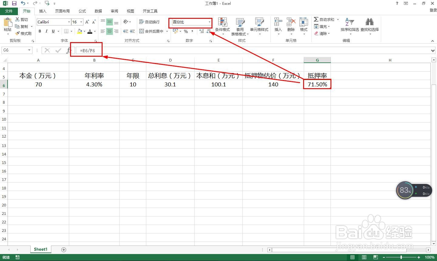
Task: Open the Format (格式) cells menu
Action: [303, 26]
